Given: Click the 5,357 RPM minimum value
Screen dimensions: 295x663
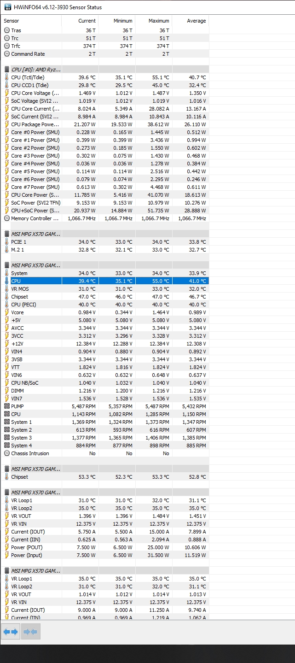Looking at the screenshot, I should [121, 406].
